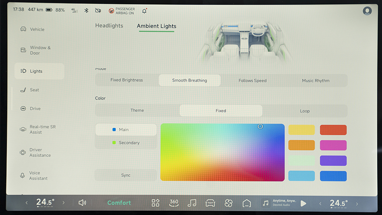Open the 360 camera view icon
The image size is (382, 215).
[x=174, y=203]
